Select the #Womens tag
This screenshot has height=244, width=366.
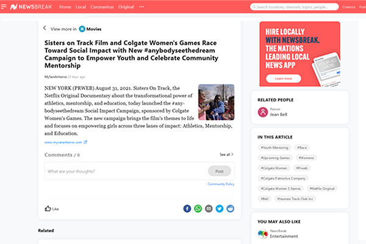[306, 158]
